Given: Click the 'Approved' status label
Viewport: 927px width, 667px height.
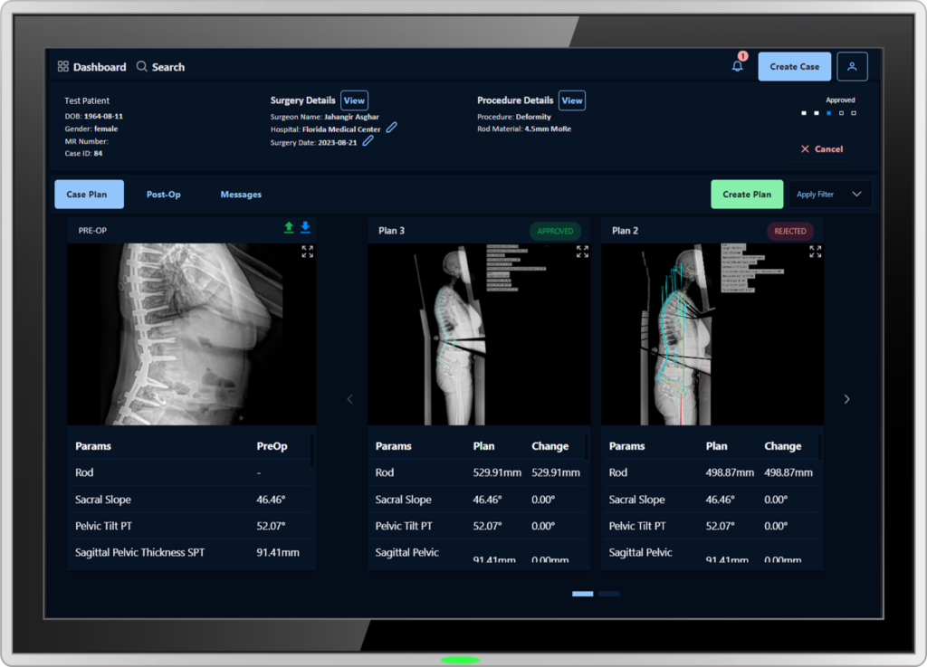Looking at the screenshot, I should (x=840, y=100).
